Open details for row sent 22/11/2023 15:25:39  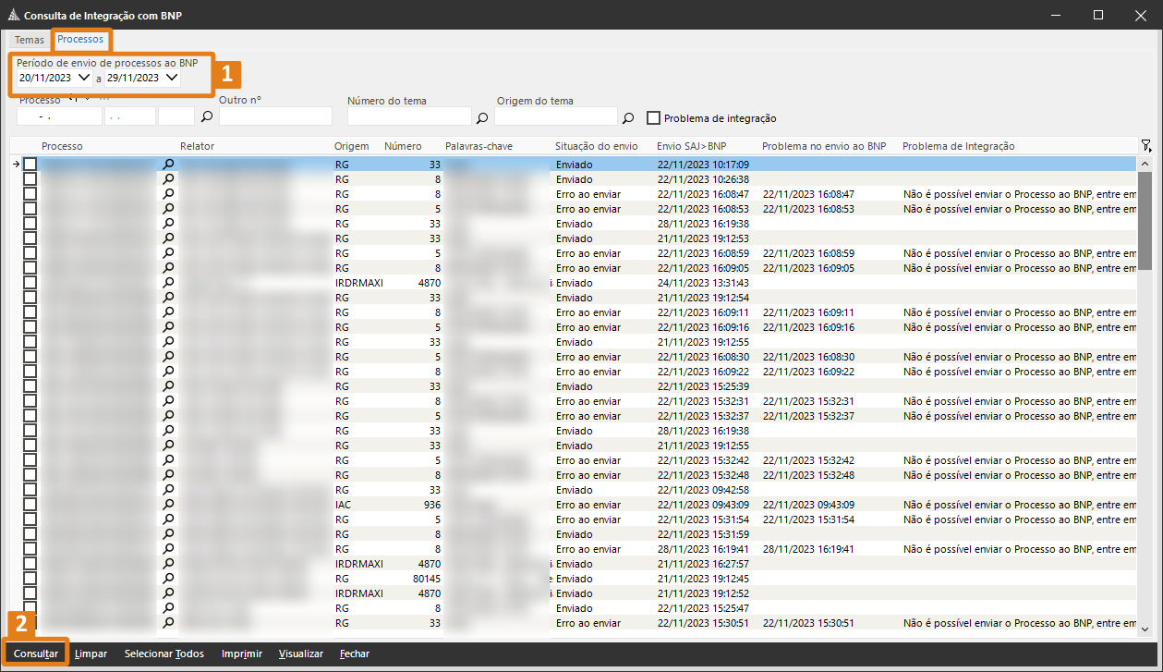coord(168,385)
